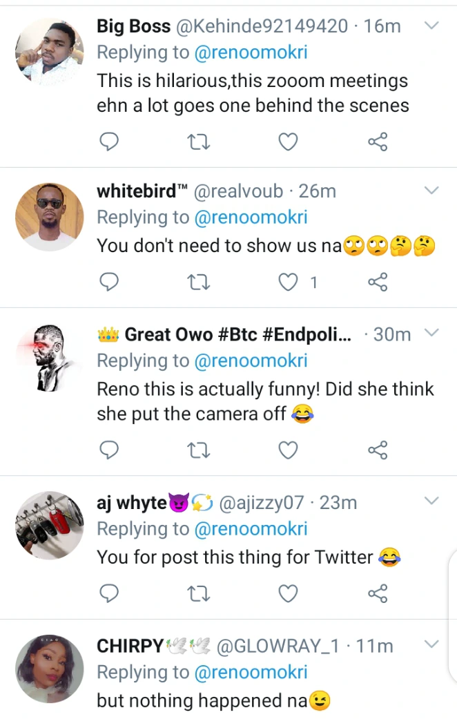
Task: Share aj whyte's tweet
Action: (x=378, y=593)
